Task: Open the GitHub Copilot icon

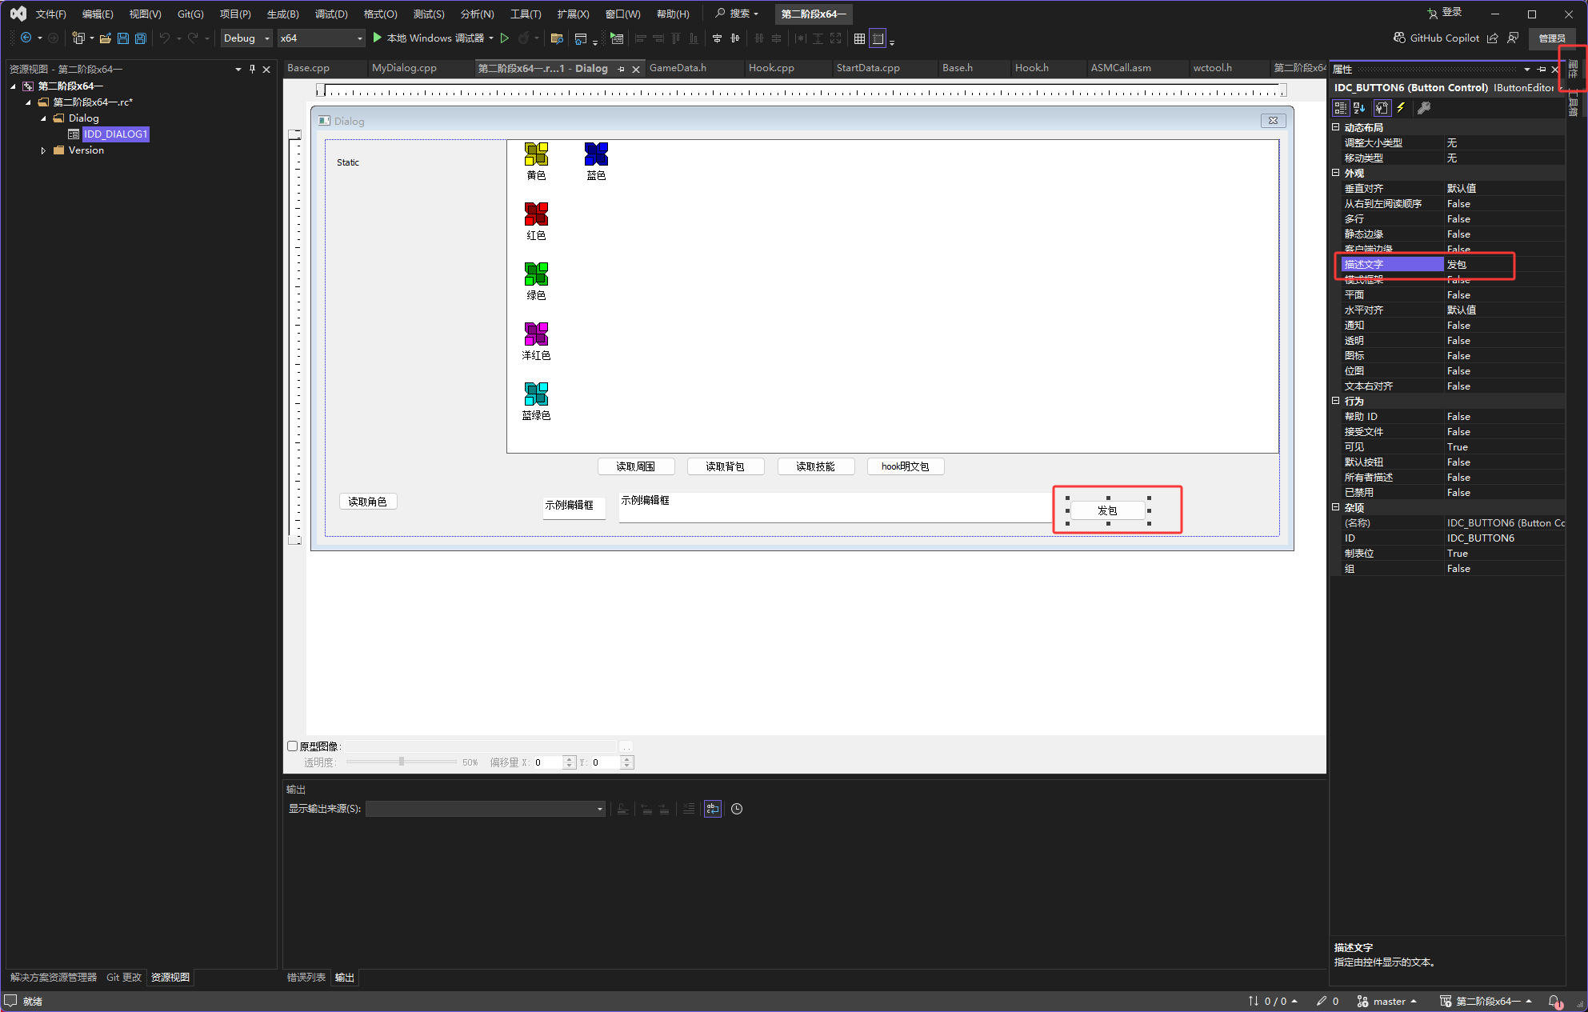Action: click(1399, 38)
